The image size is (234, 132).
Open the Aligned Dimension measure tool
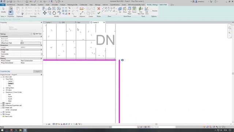(82, 9)
